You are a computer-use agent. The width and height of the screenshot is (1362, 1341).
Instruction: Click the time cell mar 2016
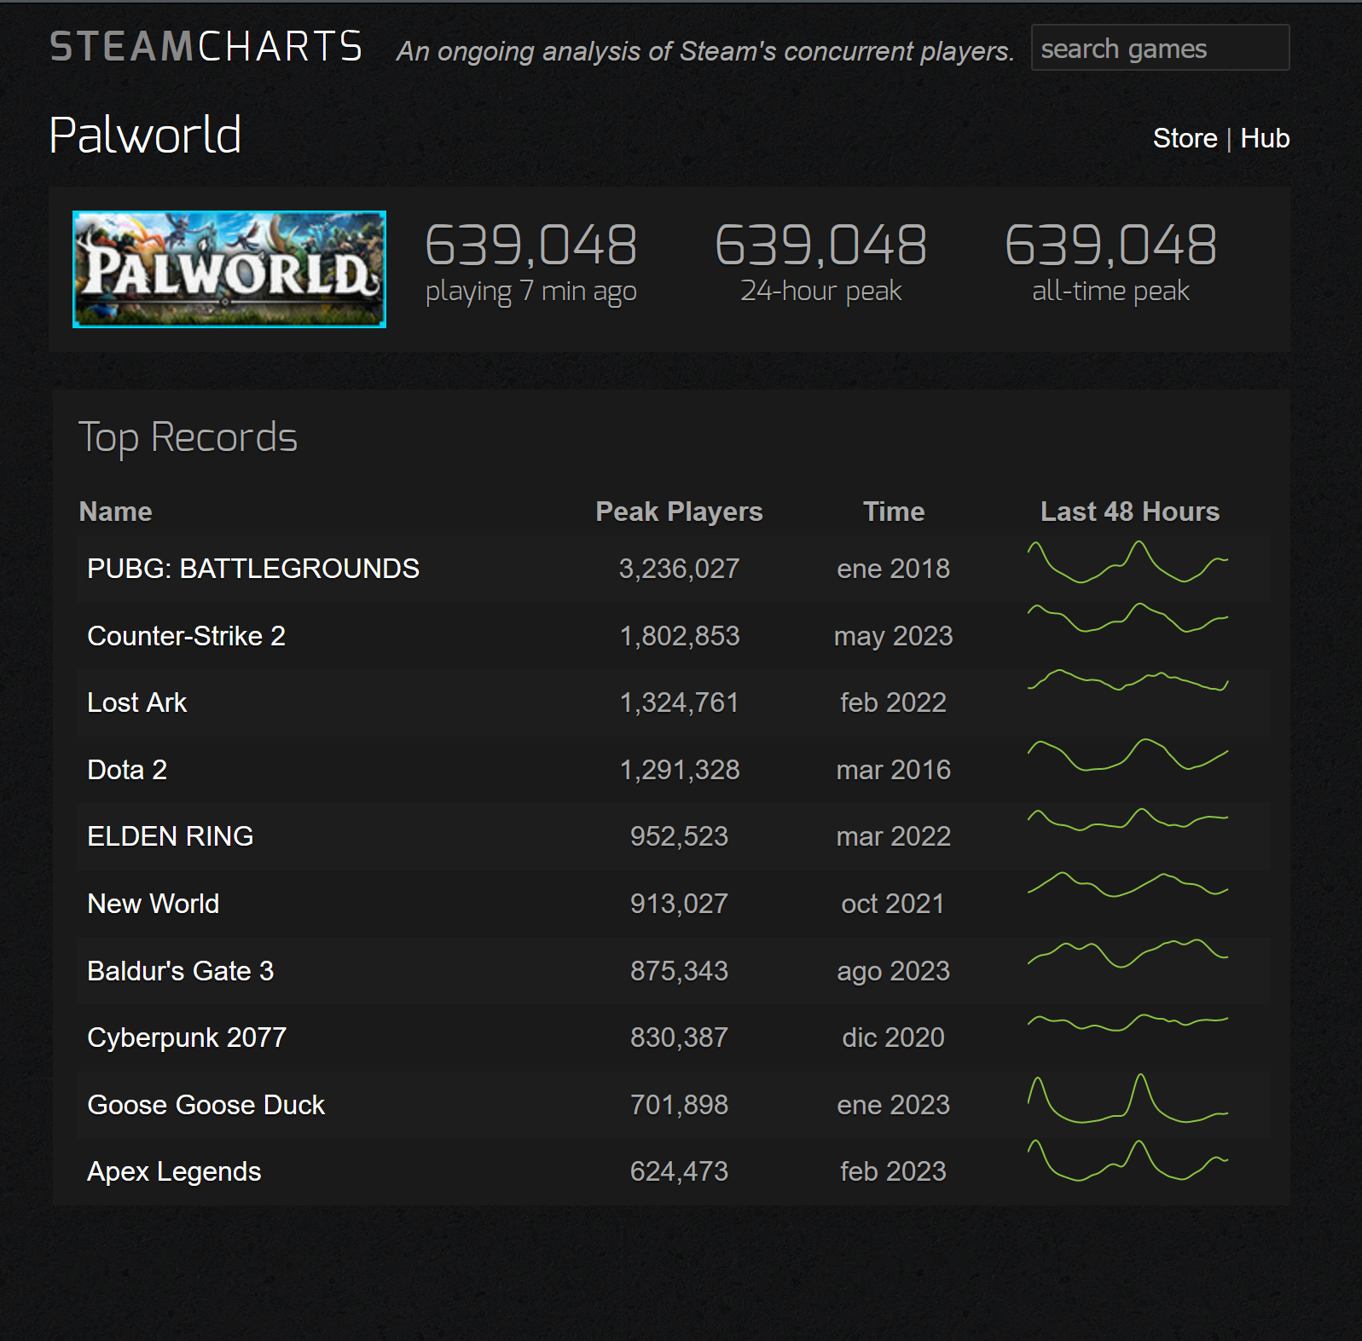point(894,770)
